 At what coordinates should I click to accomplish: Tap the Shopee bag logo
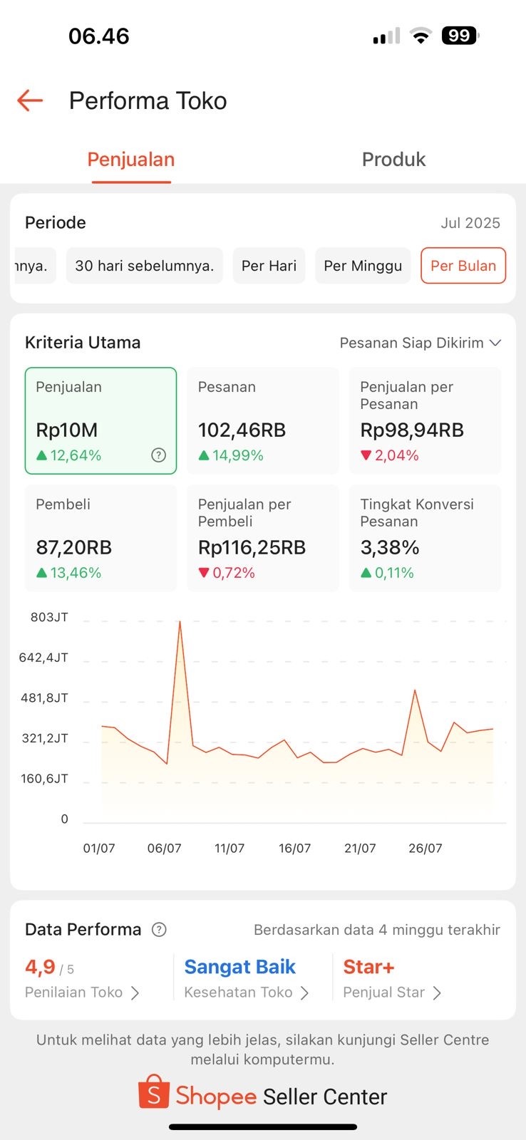154,1092
